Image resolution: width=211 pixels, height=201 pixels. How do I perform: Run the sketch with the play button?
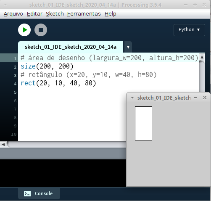point(24,30)
